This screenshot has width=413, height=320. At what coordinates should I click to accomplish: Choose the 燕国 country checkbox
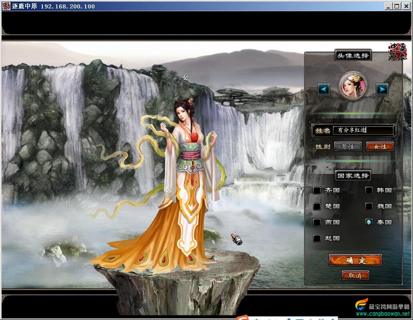click(317, 222)
